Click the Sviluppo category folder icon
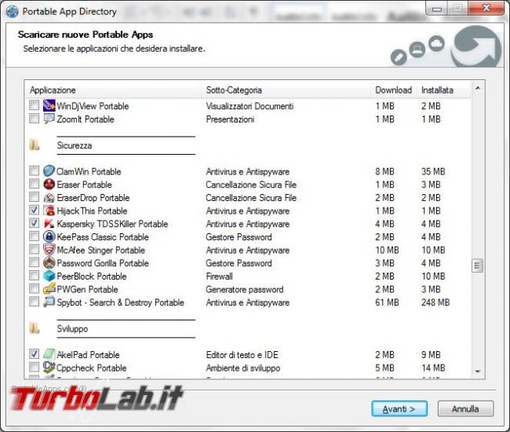Screen dimensions: 510x432 (35, 328)
